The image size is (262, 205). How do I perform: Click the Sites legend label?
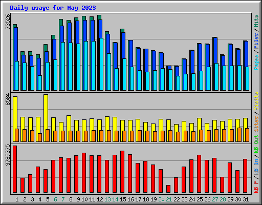click(256, 124)
